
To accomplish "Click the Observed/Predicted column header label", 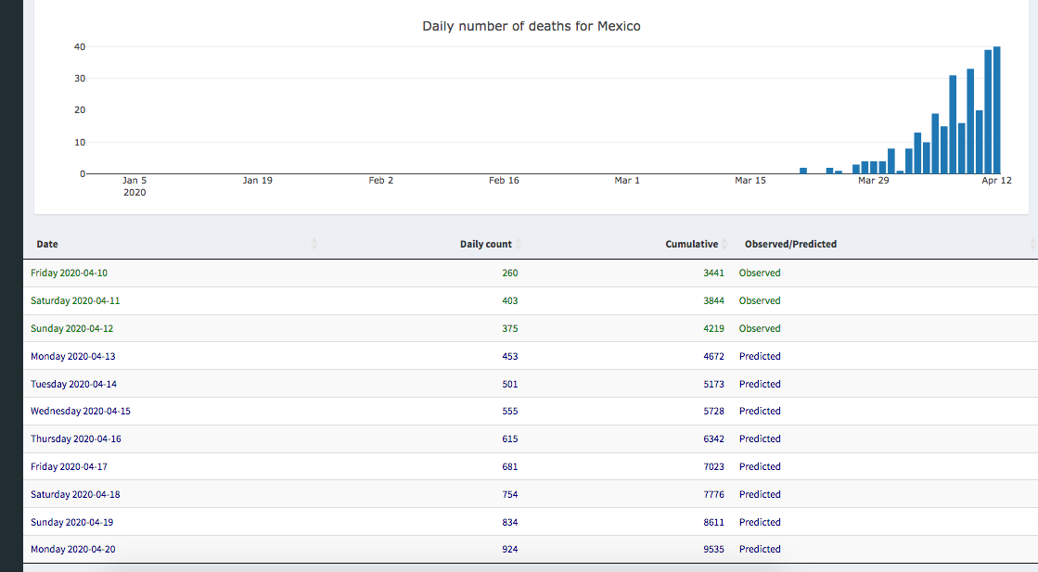I will (x=790, y=245).
